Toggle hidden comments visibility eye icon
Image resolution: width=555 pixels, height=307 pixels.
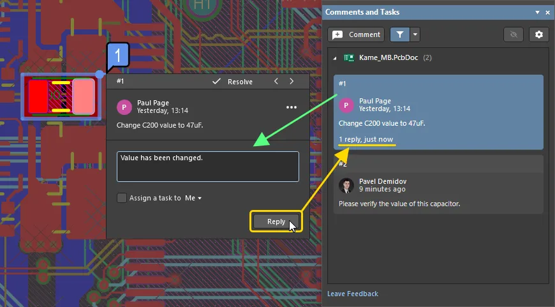[514, 34]
